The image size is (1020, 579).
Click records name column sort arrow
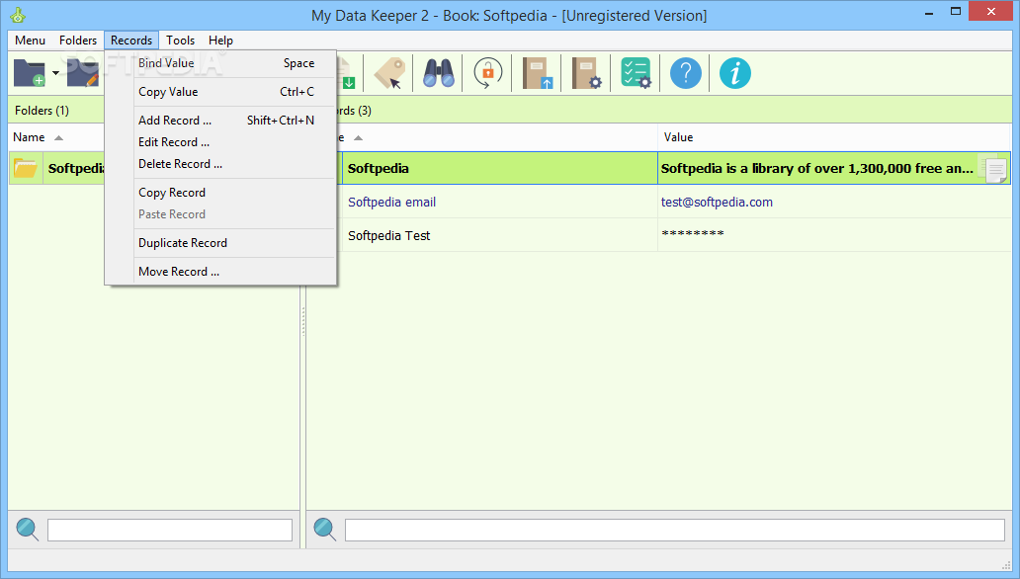(358, 138)
